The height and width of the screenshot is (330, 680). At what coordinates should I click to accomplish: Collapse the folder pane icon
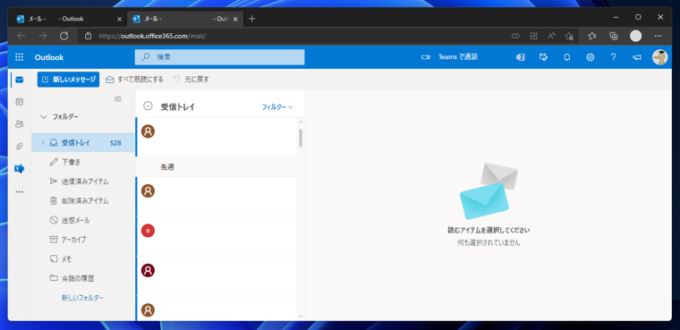click(117, 99)
